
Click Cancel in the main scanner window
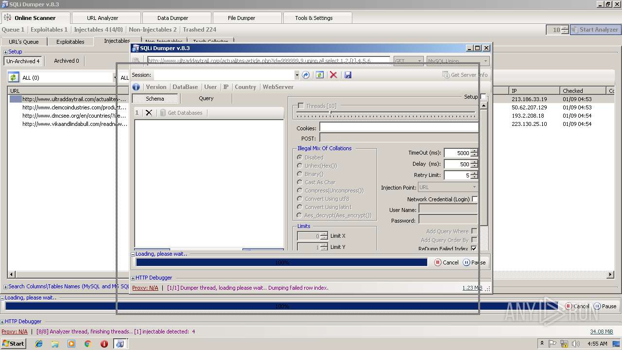click(577, 306)
